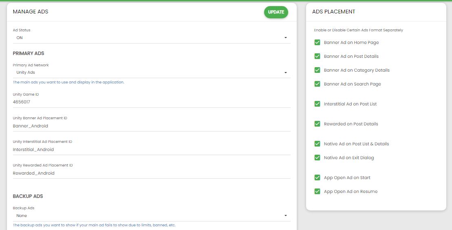Click the Unity Game ID field
The height and width of the screenshot is (230, 452).
tap(151, 102)
